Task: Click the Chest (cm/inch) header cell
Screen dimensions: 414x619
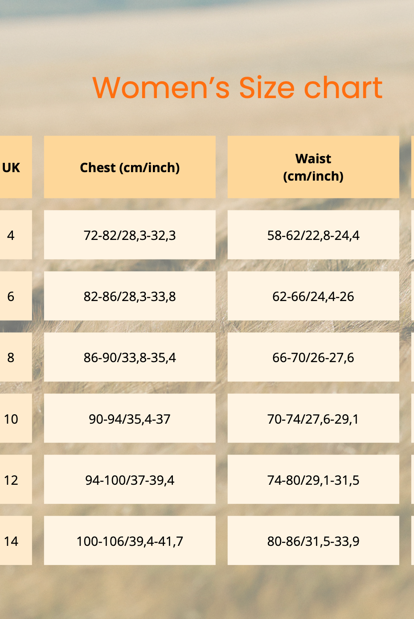Action: pos(130,167)
